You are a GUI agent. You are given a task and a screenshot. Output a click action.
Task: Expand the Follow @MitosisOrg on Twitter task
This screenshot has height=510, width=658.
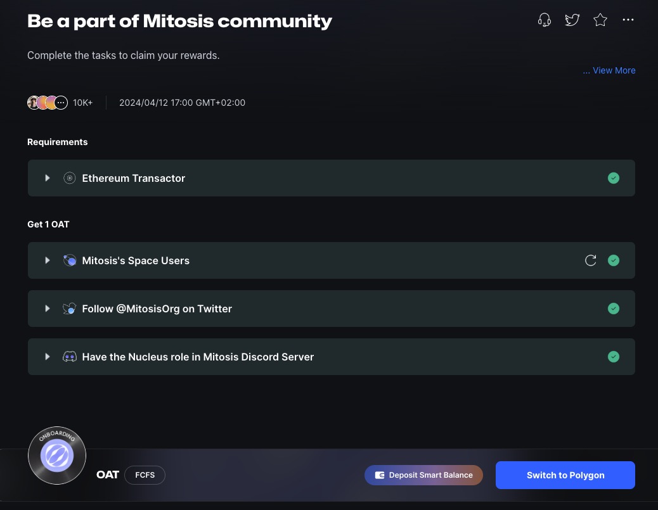click(x=47, y=309)
